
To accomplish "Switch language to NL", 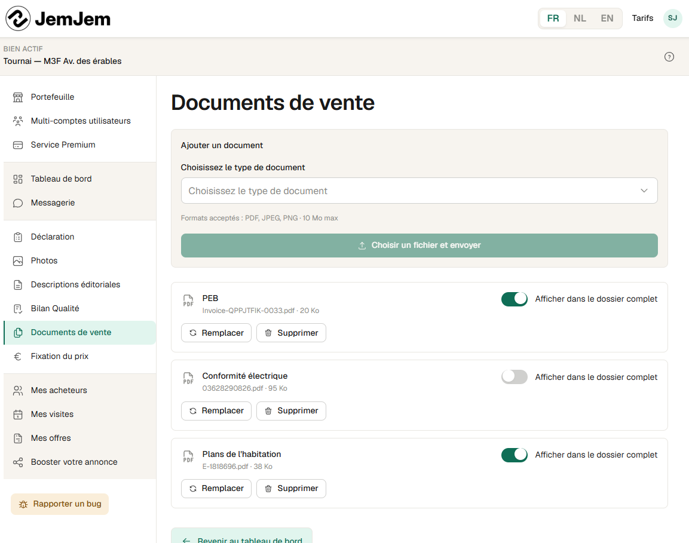I will click(x=580, y=19).
